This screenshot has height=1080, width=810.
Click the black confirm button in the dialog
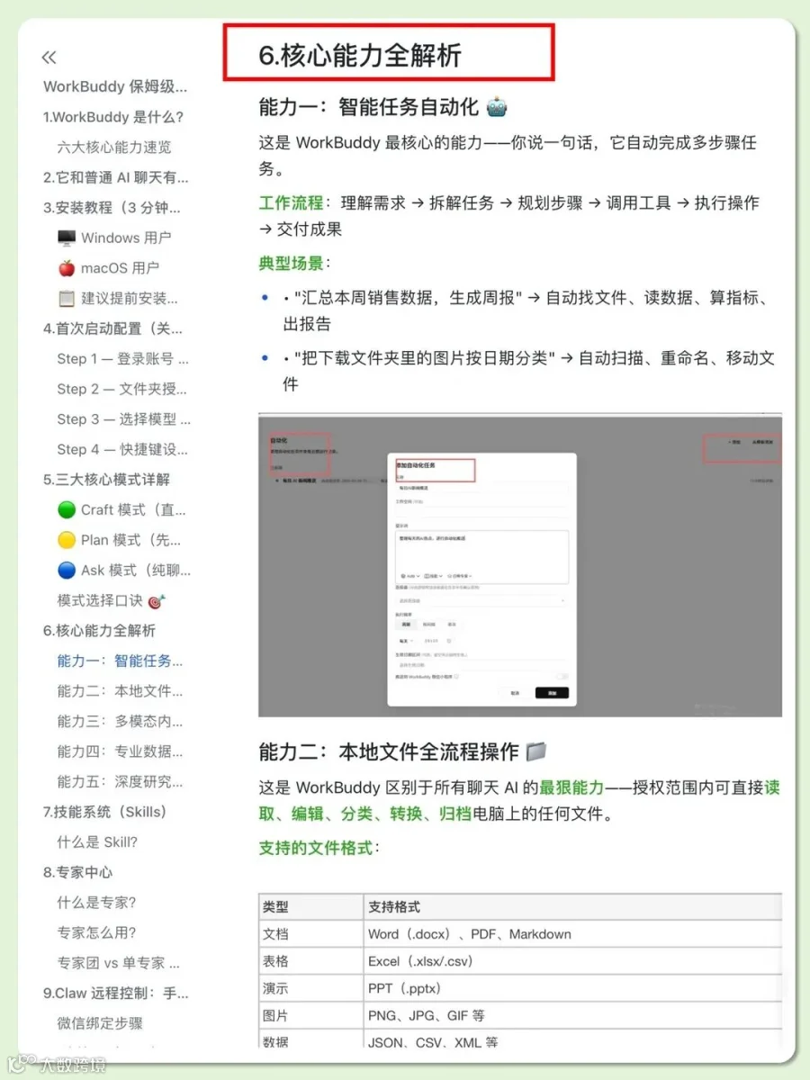coord(552,693)
